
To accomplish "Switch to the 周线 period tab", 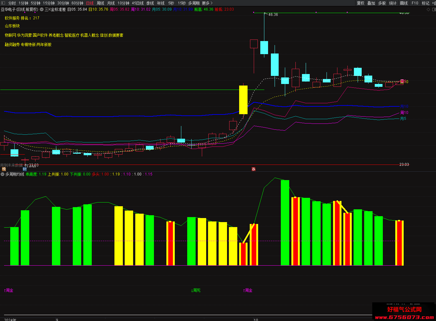I will point(100,3).
